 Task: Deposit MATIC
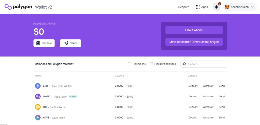point(193,96)
